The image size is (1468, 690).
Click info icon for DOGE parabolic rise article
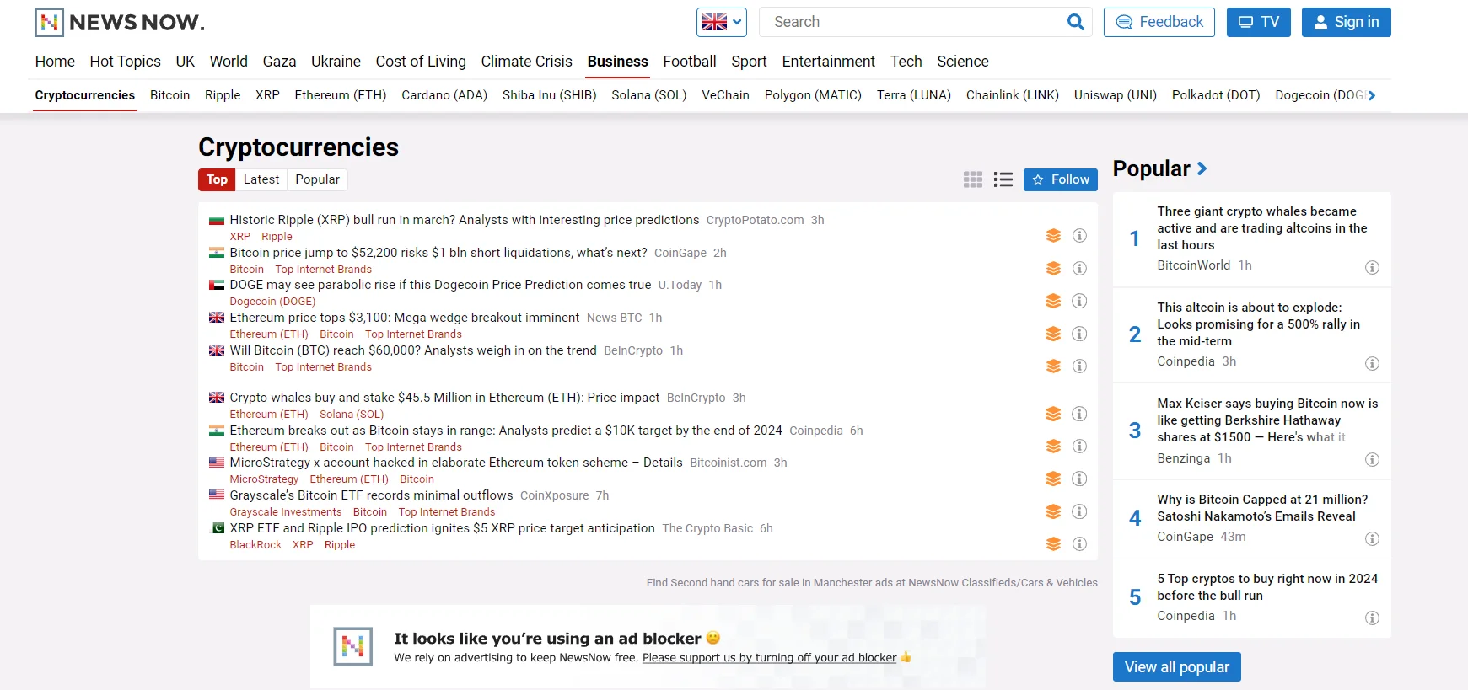(1079, 301)
